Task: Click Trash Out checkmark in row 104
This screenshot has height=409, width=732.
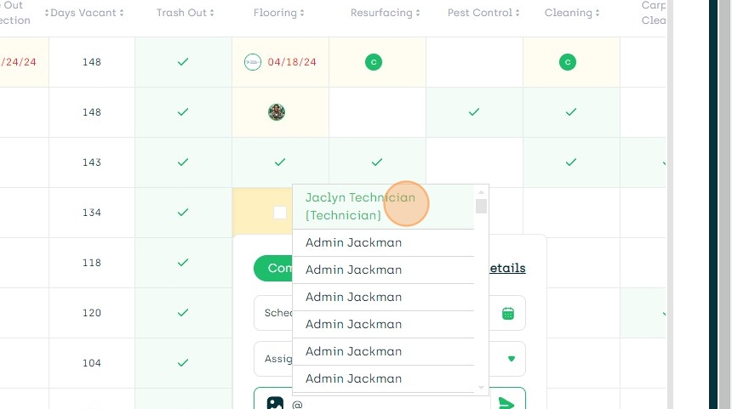Action: point(183,363)
